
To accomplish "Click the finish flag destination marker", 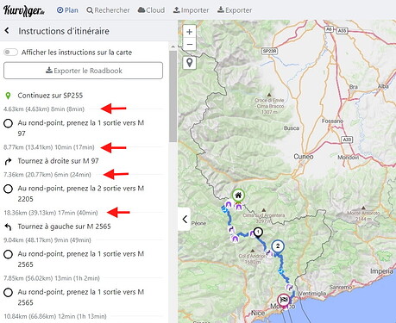I will point(284,301).
